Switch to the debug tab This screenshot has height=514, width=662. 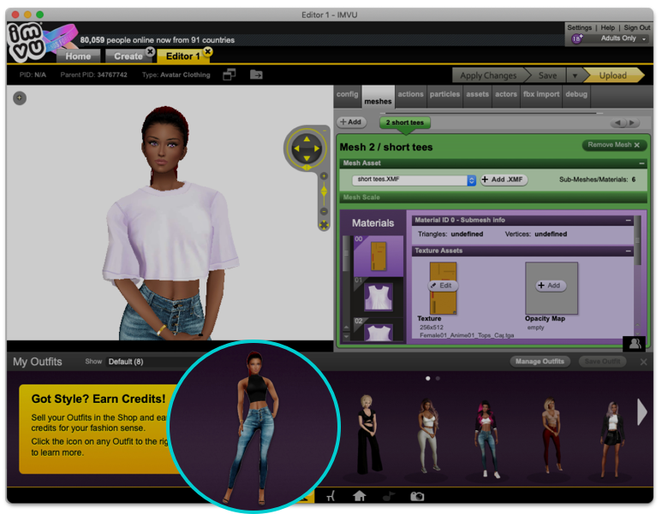point(576,94)
